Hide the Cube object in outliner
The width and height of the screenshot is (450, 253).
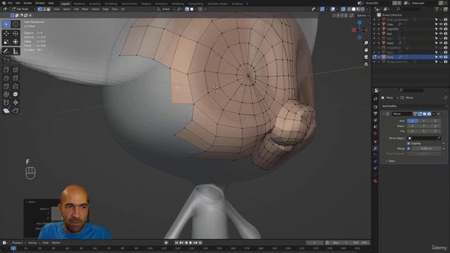pyautogui.click(x=441, y=25)
